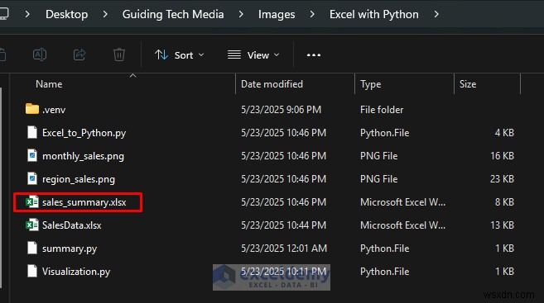
Task: Click Desktop in the breadcrumb path
Action: (x=66, y=14)
